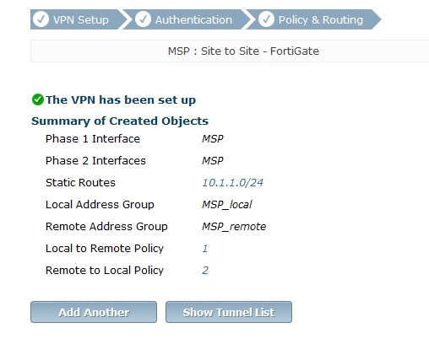Click the Summary of Created Objects heading

(x=120, y=121)
